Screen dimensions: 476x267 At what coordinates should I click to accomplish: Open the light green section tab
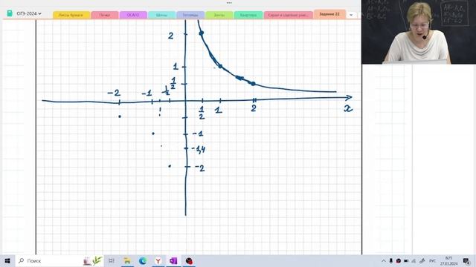pyautogui.click(x=219, y=15)
